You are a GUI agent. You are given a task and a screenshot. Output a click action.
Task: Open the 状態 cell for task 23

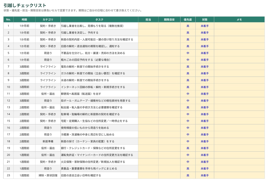[x=205, y=175]
